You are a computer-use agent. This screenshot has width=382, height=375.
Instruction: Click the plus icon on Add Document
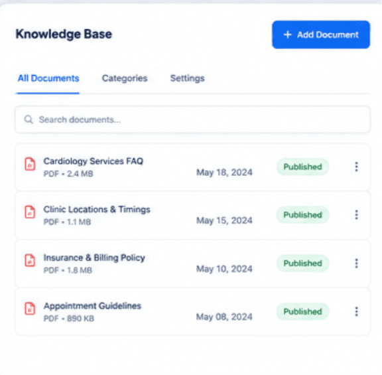[x=287, y=35]
